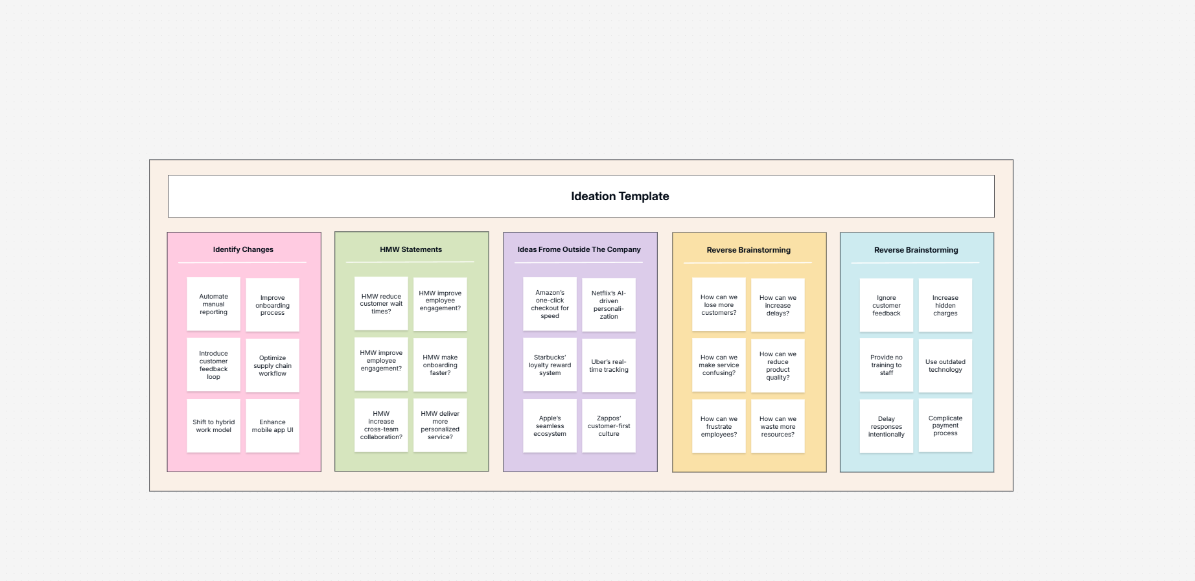Click the Reverse Brainstorming heading in blue column
Image resolution: width=1195 pixels, height=581 pixels.
point(916,250)
